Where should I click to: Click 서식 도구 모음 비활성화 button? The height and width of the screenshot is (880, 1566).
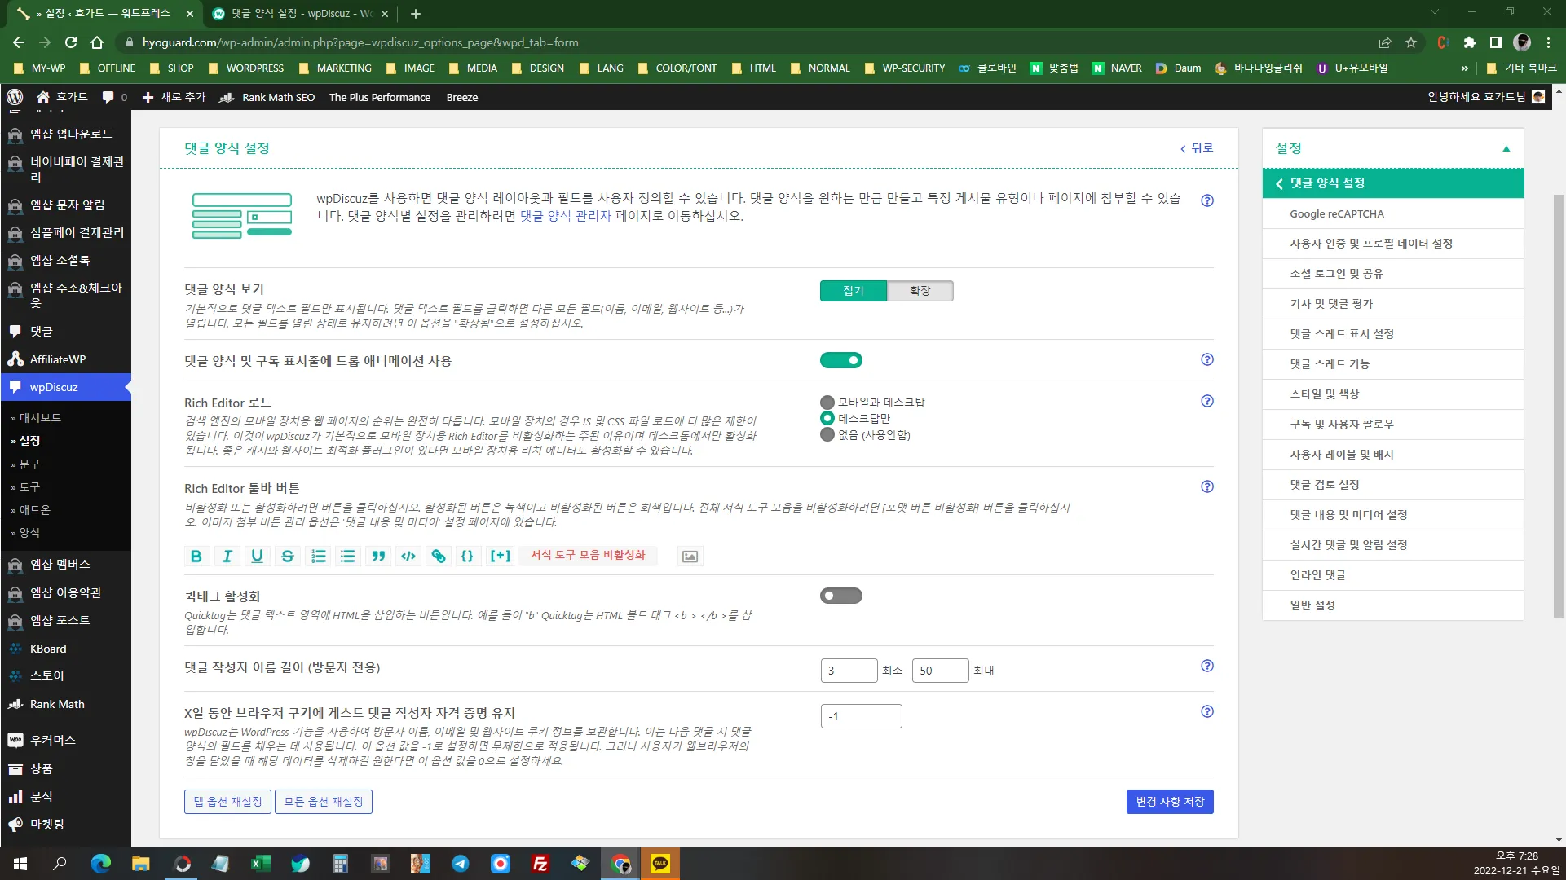(x=588, y=555)
